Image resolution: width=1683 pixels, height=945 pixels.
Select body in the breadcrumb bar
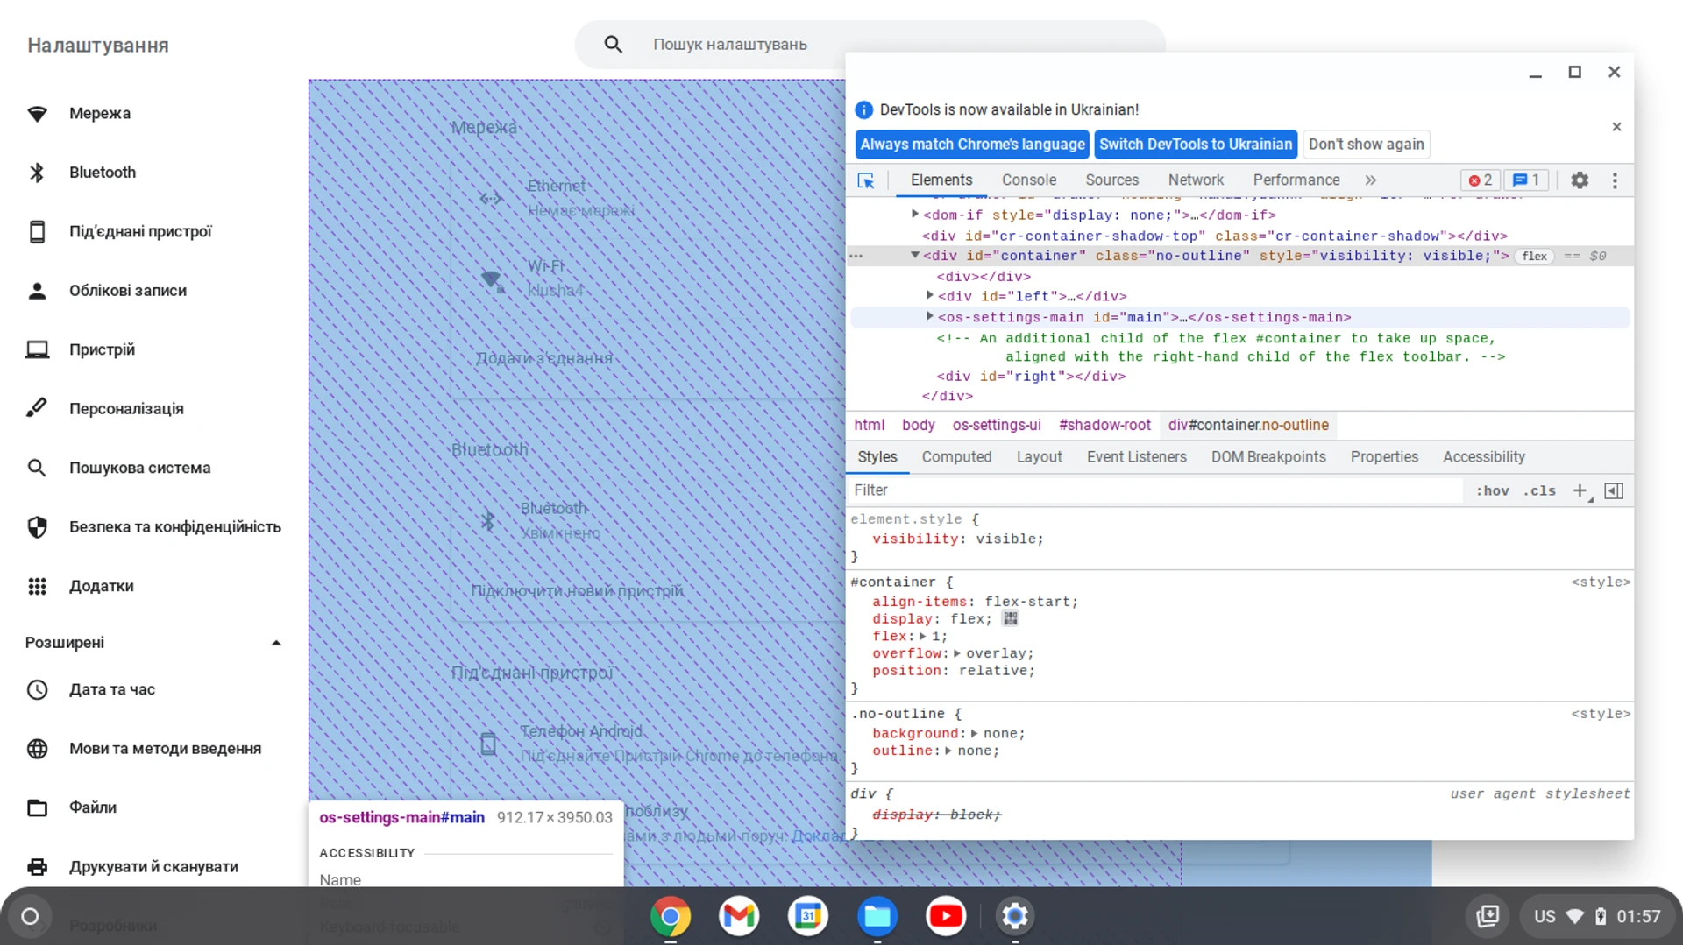[917, 425]
